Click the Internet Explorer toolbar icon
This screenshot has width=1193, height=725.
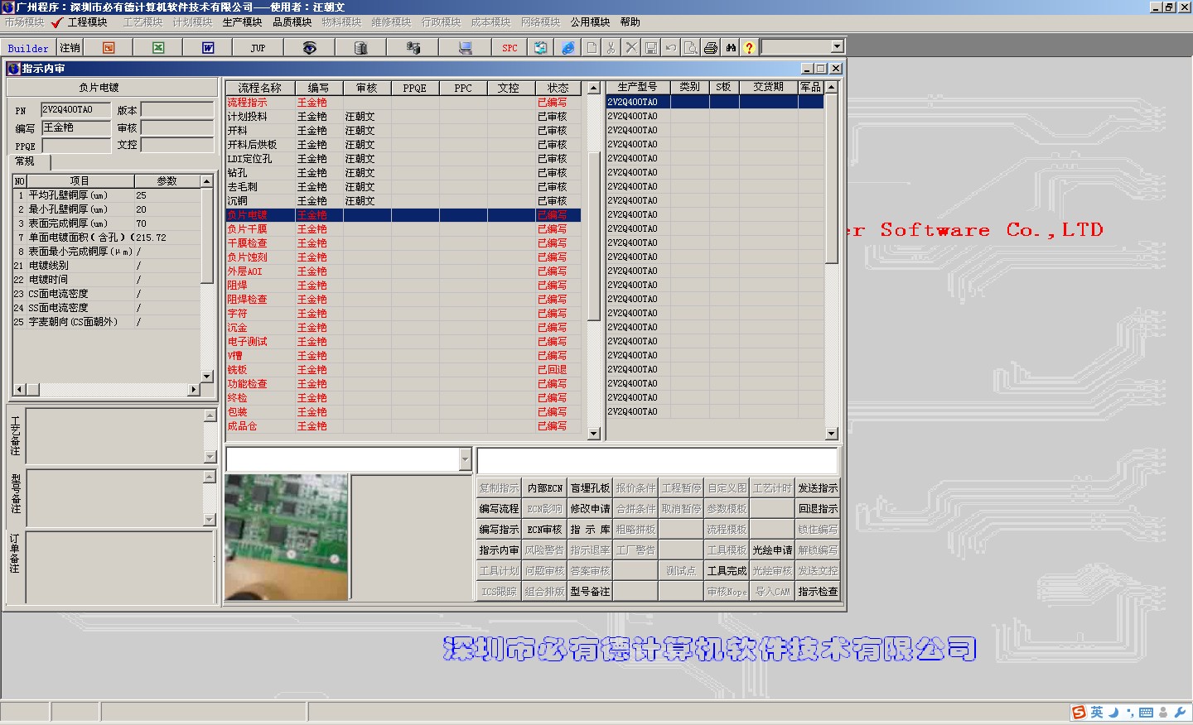pos(568,48)
